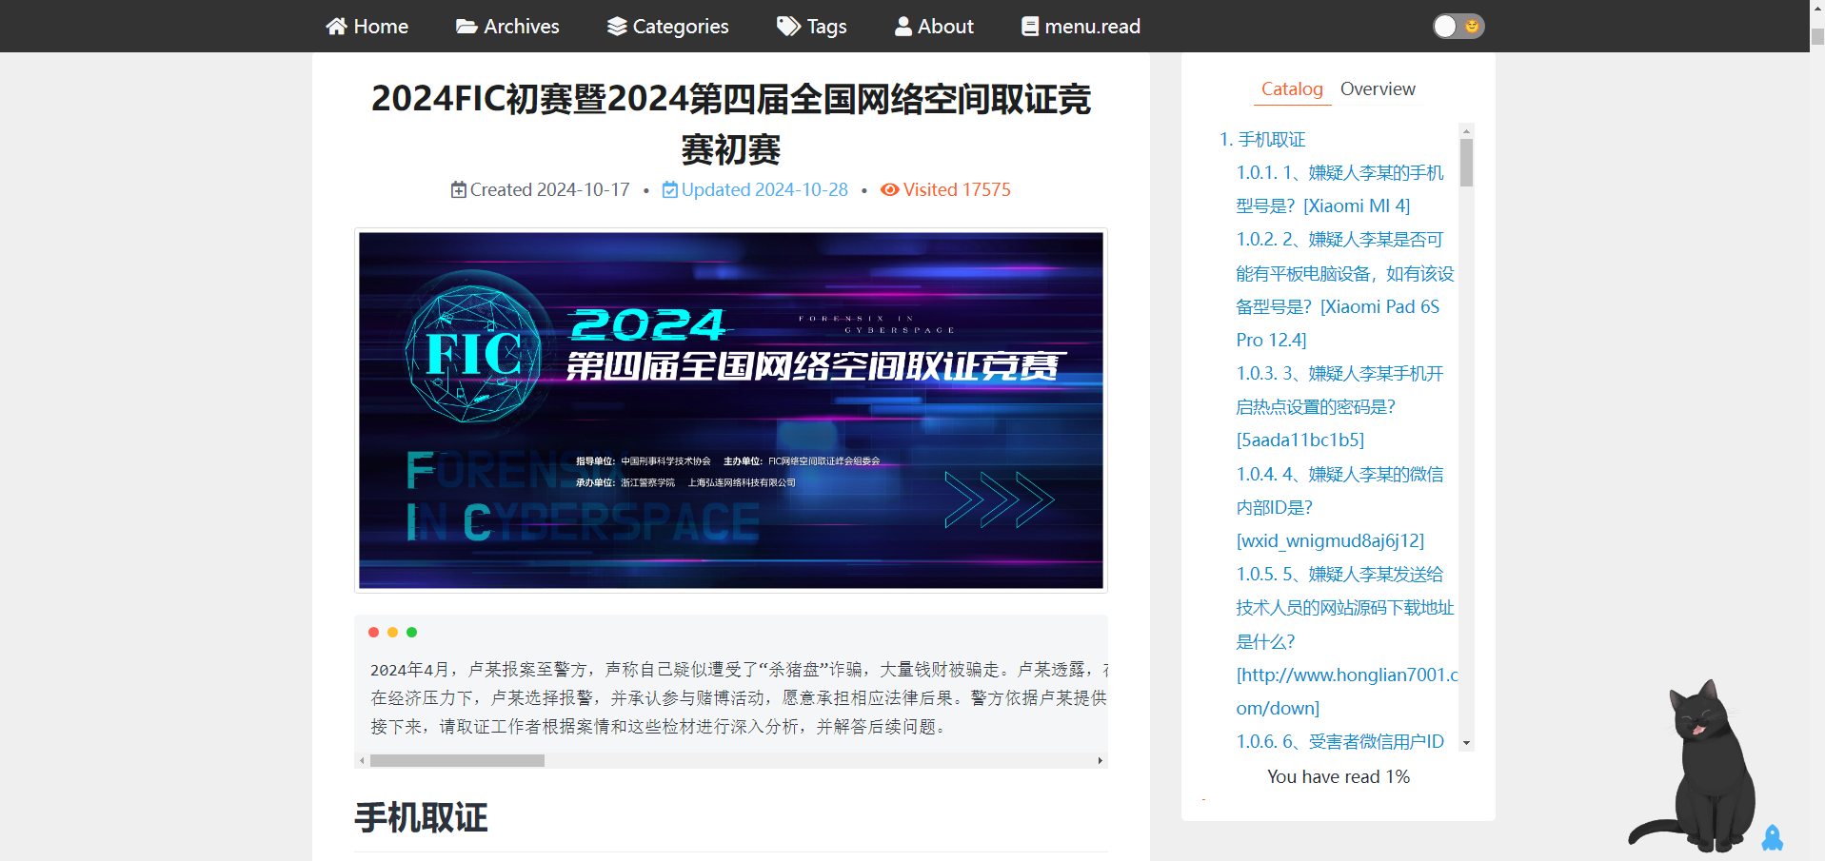Click the Home house icon
This screenshot has width=1825, height=861.
point(336,27)
